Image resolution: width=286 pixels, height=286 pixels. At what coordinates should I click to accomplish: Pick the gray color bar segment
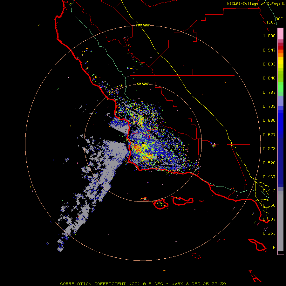(x=281, y=221)
